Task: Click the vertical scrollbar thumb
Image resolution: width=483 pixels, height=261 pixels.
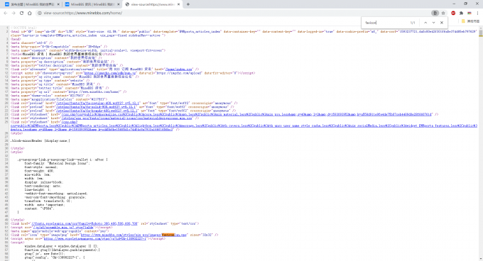Action: pos(481,33)
